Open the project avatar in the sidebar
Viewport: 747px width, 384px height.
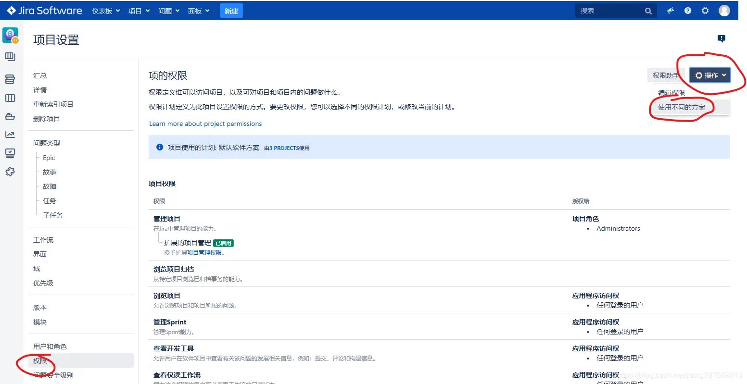point(10,35)
